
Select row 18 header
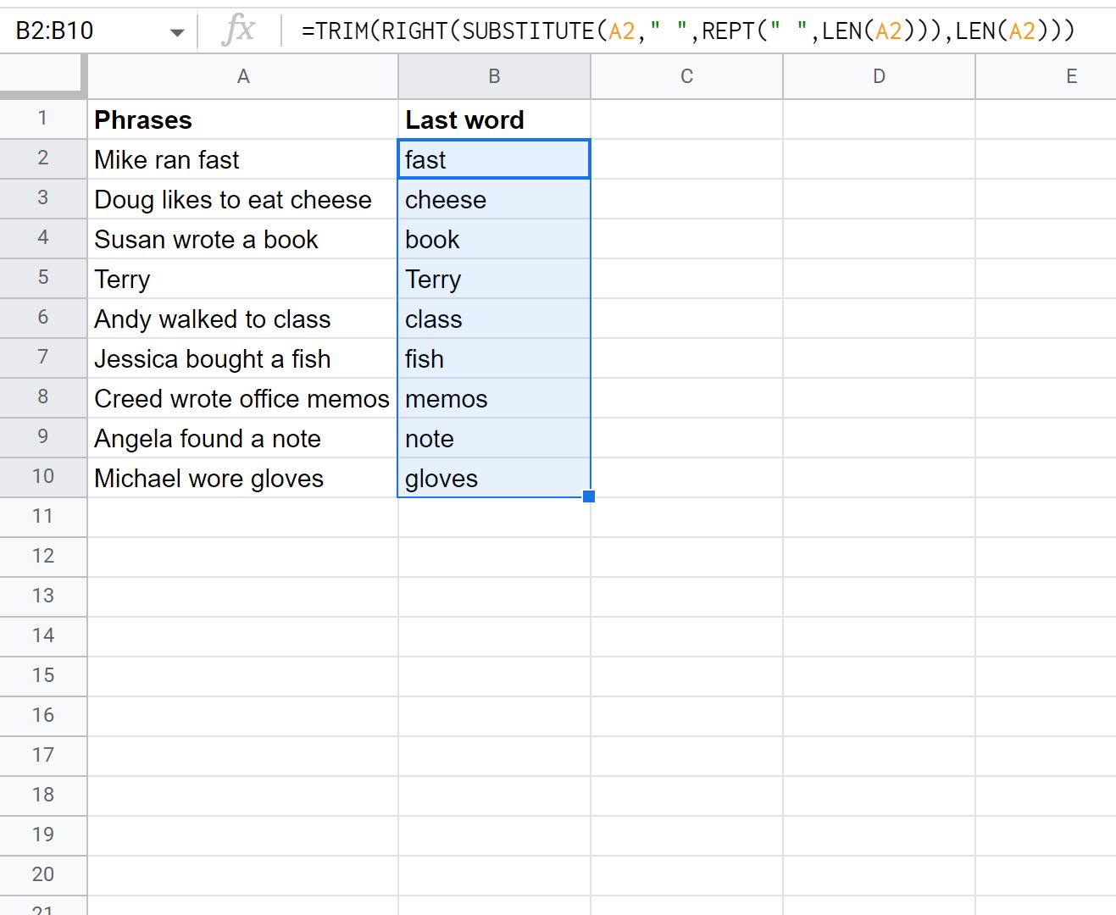(x=43, y=796)
